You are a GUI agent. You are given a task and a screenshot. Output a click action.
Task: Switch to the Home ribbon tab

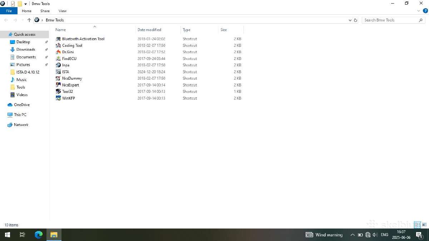point(27,11)
